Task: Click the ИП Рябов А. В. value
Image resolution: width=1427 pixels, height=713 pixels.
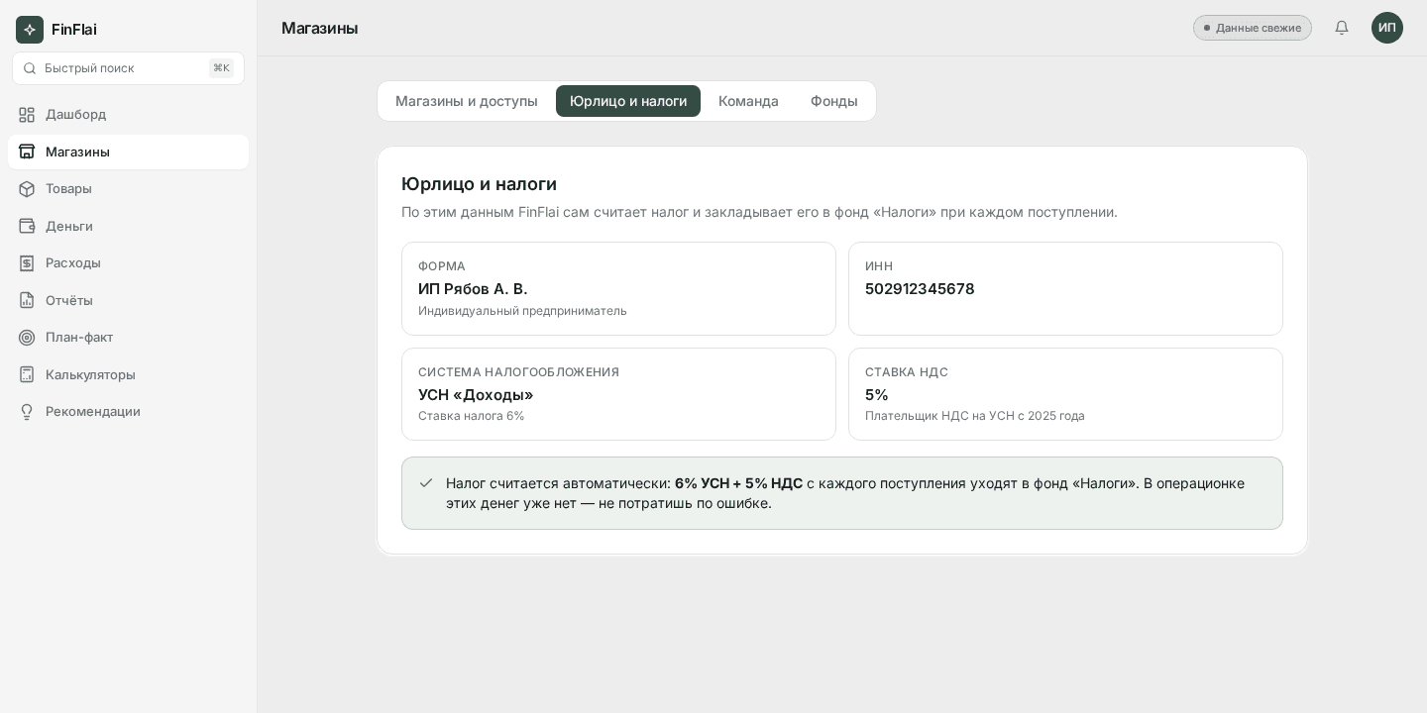Action: [x=473, y=289]
